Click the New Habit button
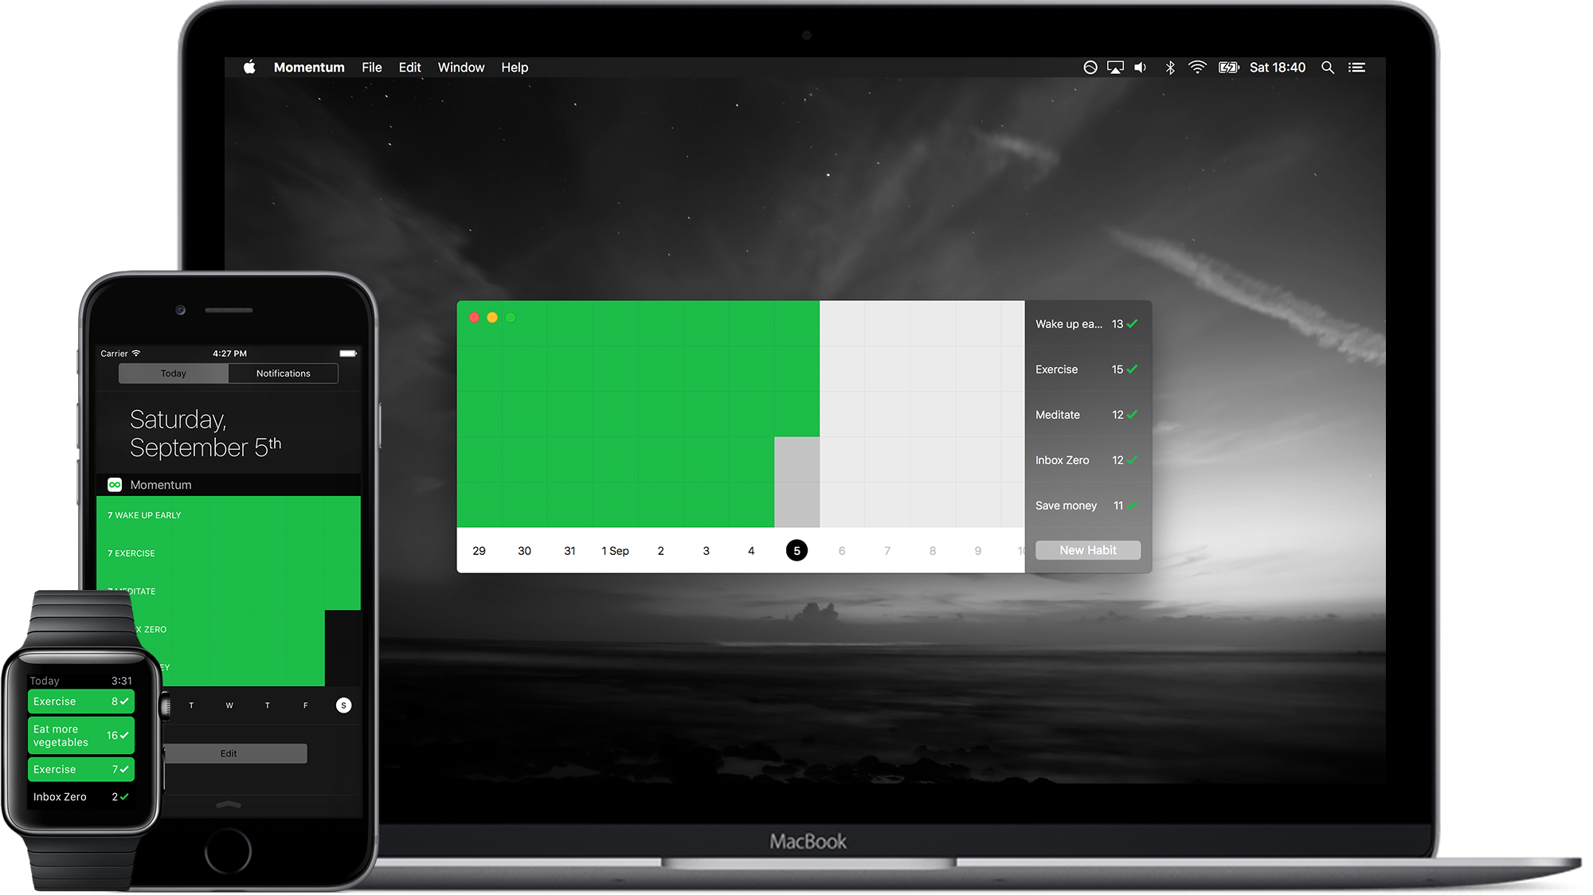 1087,550
